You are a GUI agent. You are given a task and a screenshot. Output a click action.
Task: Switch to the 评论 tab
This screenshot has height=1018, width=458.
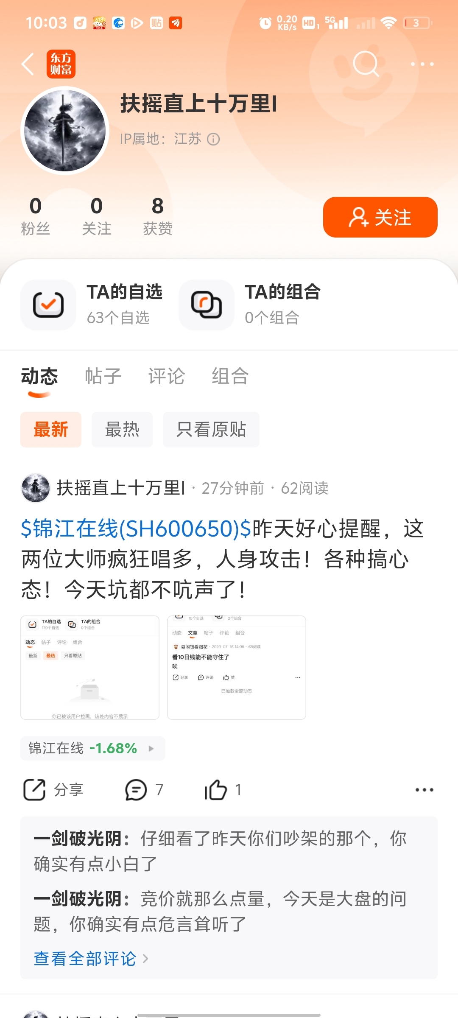167,376
